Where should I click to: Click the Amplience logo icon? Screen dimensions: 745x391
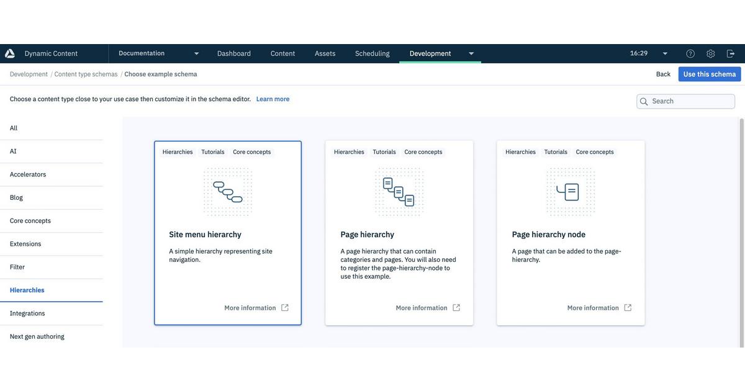pyautogui.click(x=9, y=53)
